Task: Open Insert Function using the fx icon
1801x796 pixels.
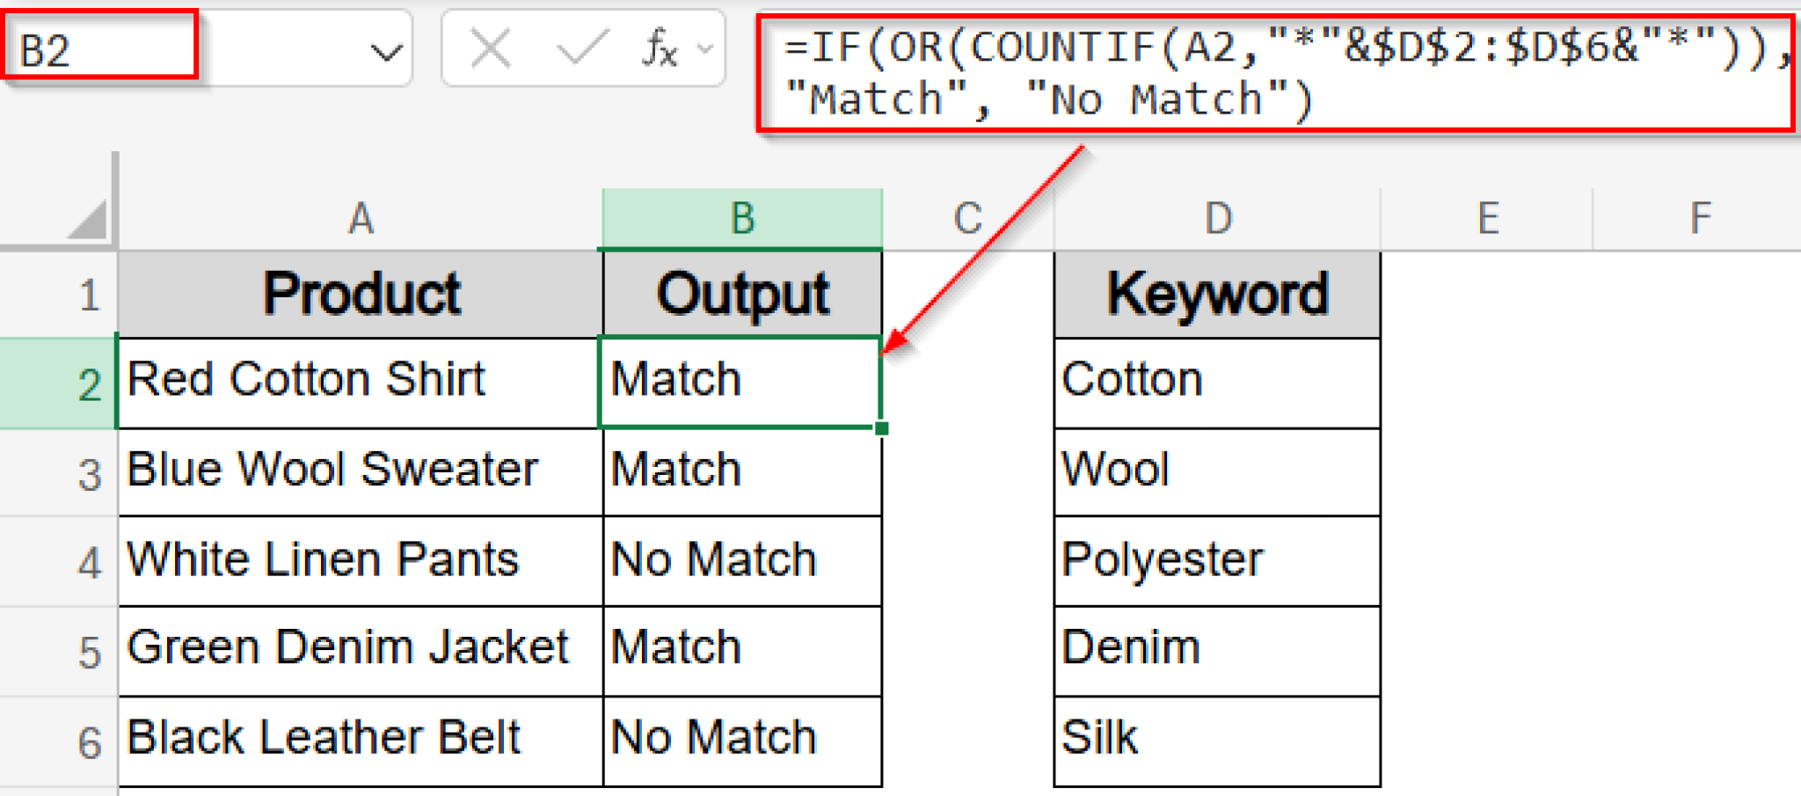Action: [659, 50]
